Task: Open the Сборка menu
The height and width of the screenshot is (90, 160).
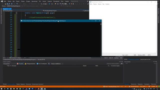Action: [x=23, y=1]
